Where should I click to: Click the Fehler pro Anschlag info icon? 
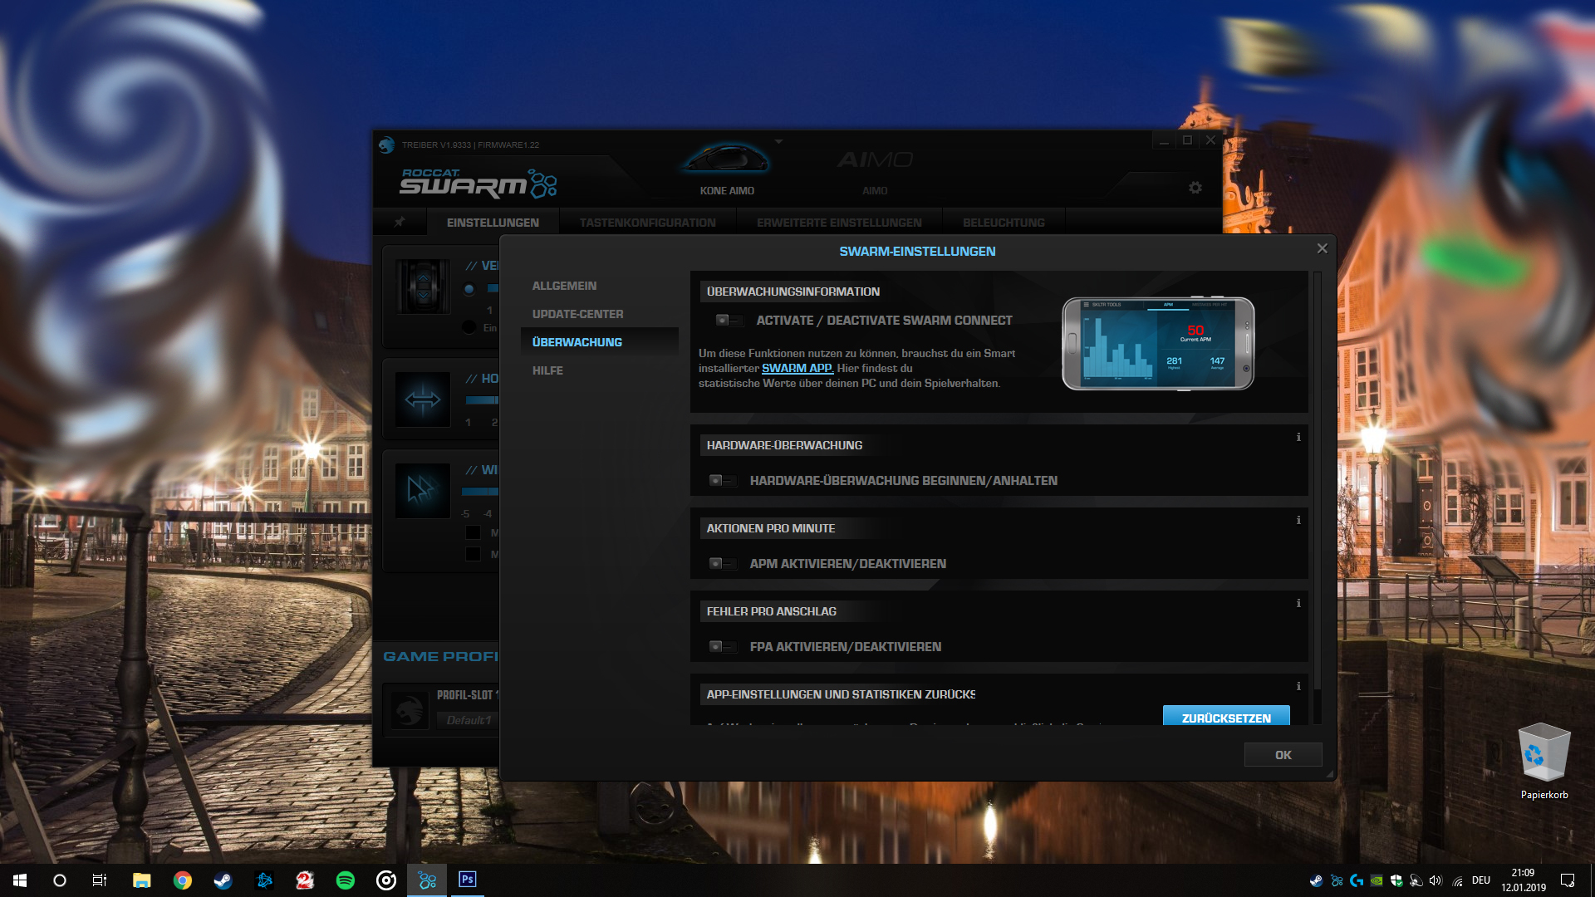pyautogui.click(x=1298, y=603)
